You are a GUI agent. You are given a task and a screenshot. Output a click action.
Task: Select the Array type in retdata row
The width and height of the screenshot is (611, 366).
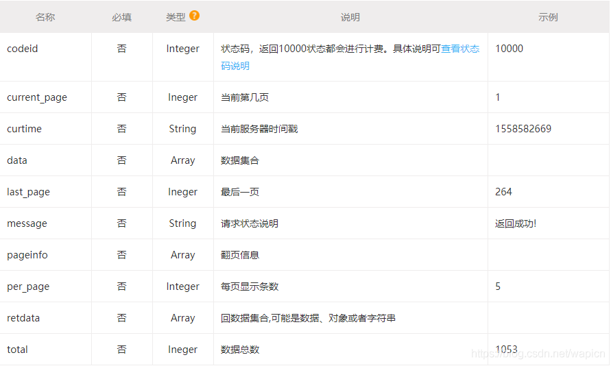tap(183, 318)
